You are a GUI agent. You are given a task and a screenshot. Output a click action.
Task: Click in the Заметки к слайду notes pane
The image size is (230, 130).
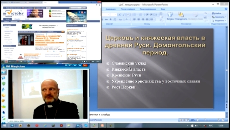pos(157,115)
